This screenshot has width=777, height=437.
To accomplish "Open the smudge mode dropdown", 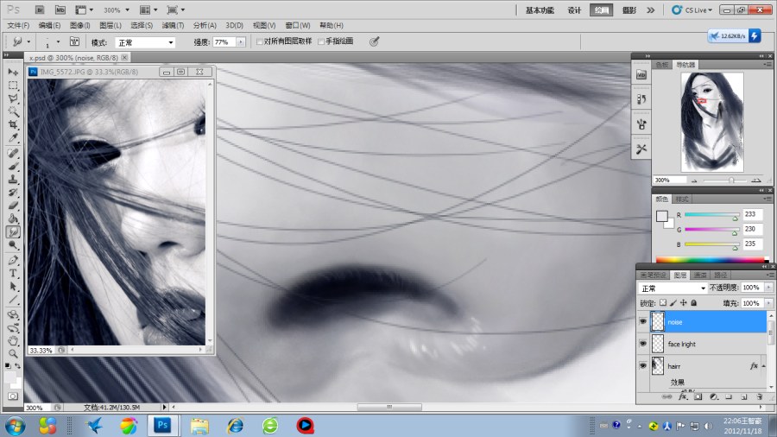I will [x=145, y=42].
